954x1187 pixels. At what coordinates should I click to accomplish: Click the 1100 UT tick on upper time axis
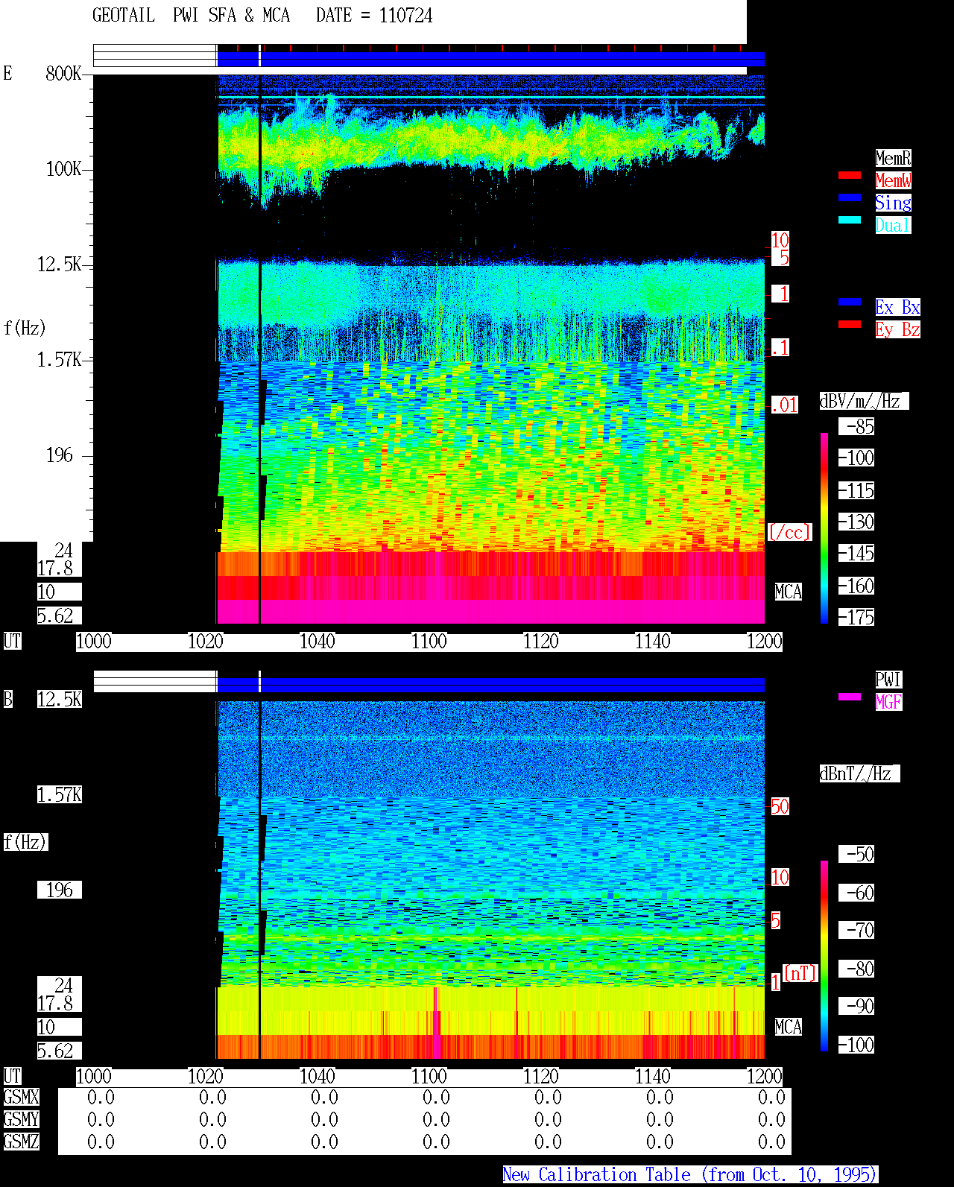[429, 642]
